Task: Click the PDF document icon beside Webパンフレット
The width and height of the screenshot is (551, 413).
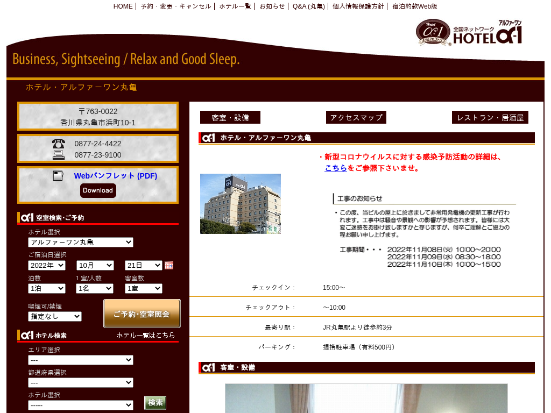Action: tap(58, 176)
